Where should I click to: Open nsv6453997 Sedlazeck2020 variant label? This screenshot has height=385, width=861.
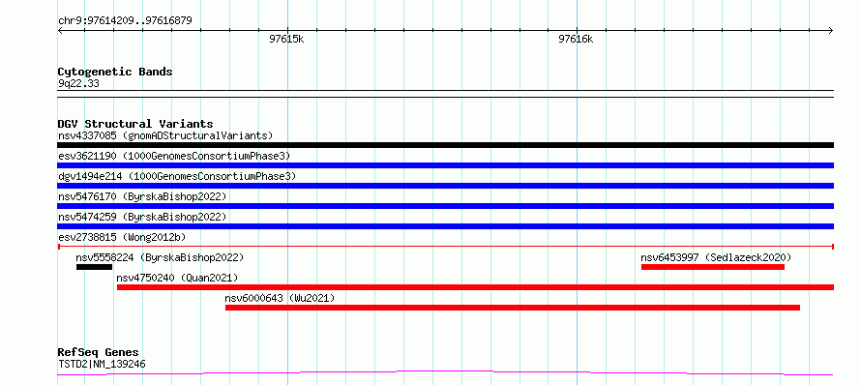tap(716, 257)
